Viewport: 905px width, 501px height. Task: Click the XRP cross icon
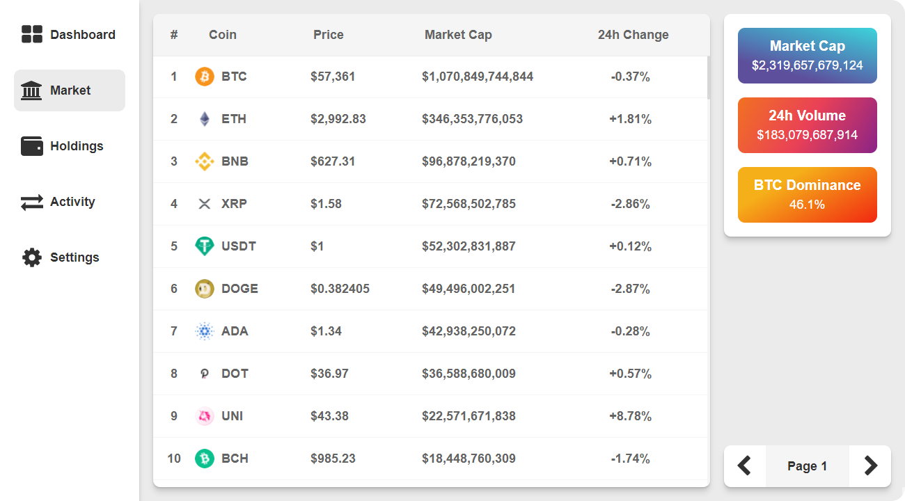pos(204,204)
